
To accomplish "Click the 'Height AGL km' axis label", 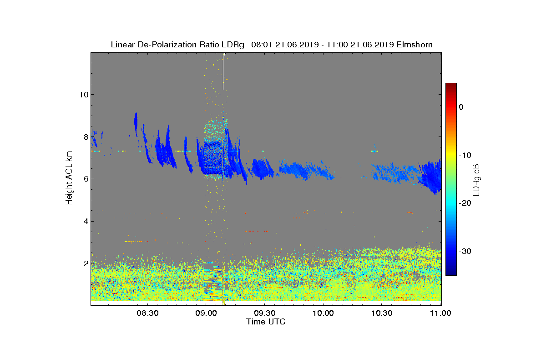I will click(69, 179).
